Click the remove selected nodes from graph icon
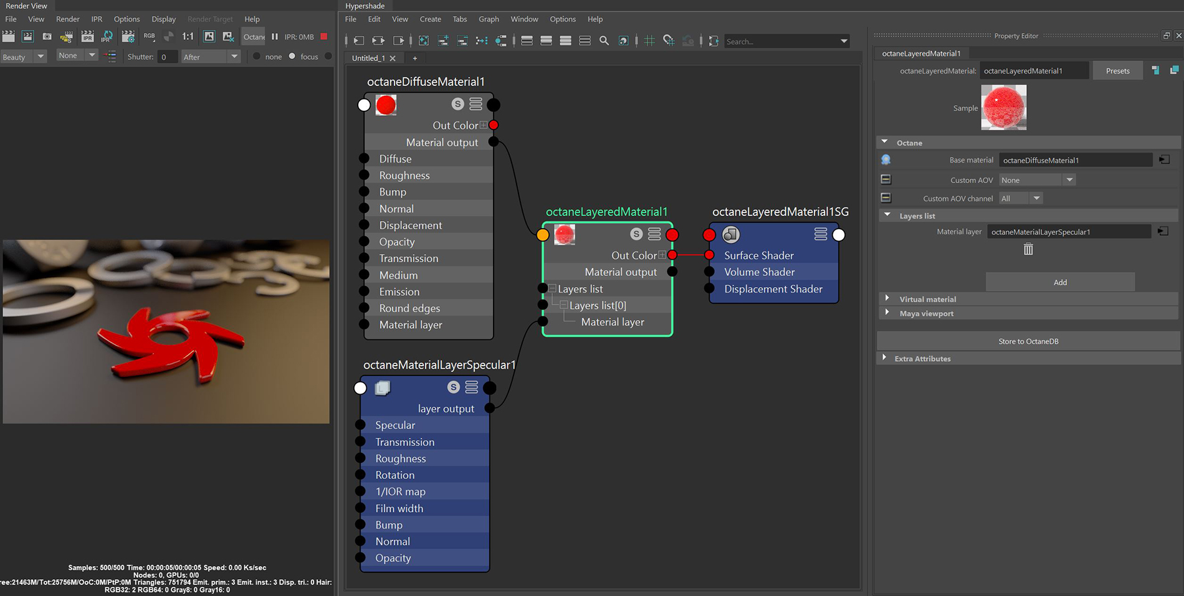The width and height of the screenshot is (1184, 596). (462, 40)
